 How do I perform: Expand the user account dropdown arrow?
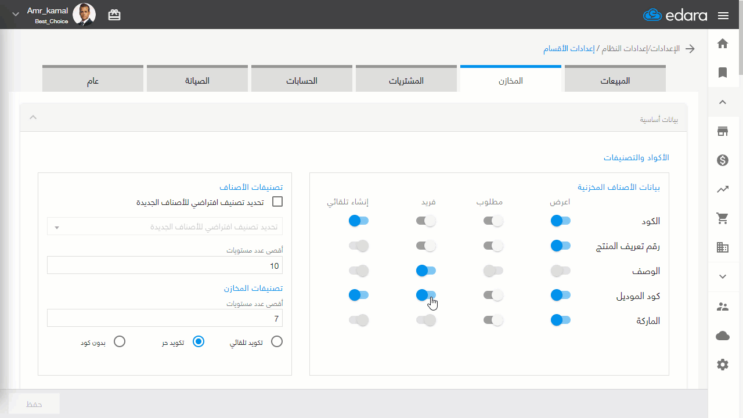pos(16,15)
